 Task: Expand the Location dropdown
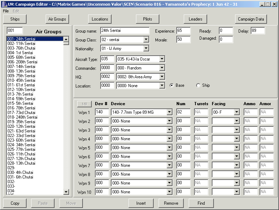pos(162,86)
